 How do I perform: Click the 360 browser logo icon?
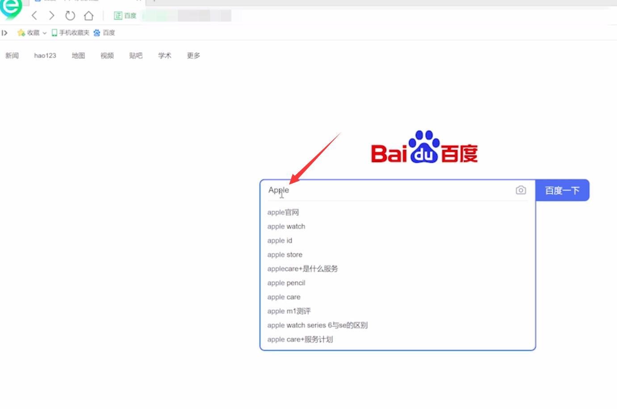(11, 9)
